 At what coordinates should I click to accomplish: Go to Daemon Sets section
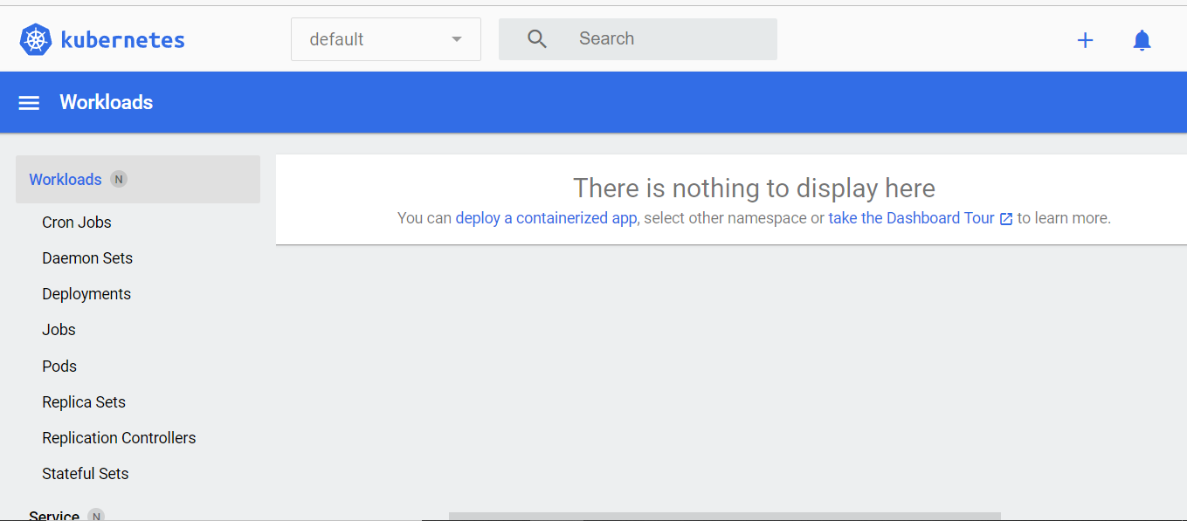coord(87,258)
